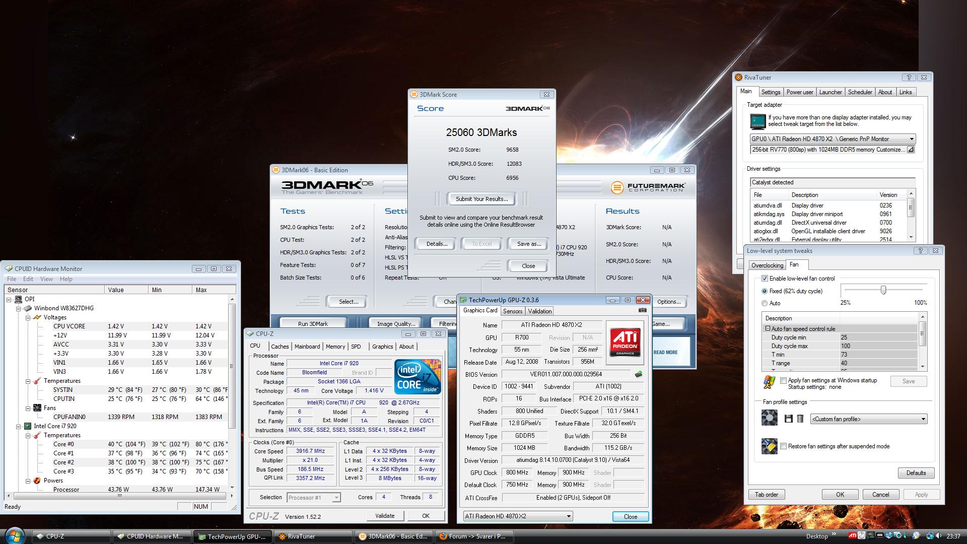This screenshot has height=544, width=967.
Task: Select Fixed duty cycle radio button
Action: 765,291
